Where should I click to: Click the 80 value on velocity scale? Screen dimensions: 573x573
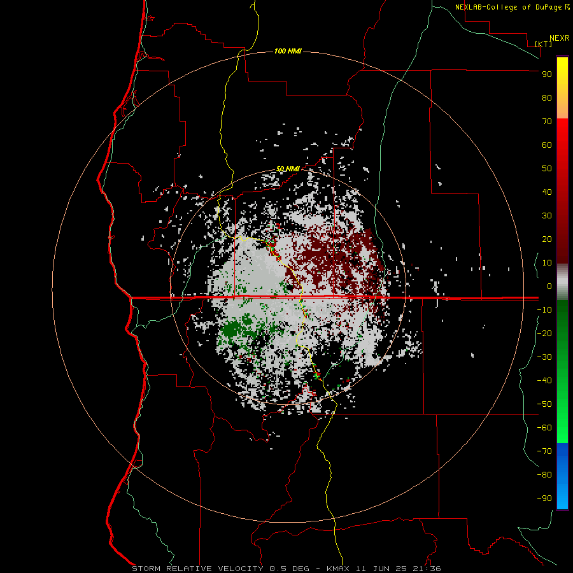(547, 98)
